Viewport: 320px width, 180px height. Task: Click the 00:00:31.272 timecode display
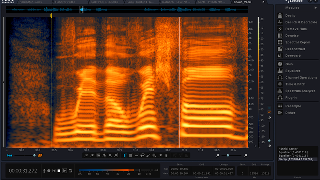tap(23, 171)
